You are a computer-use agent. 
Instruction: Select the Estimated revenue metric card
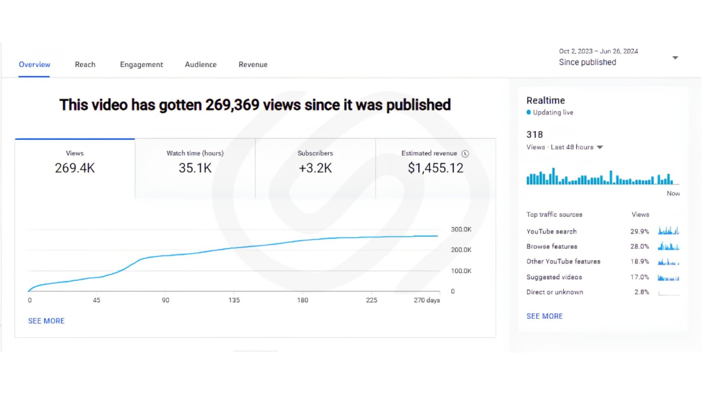(436, 169)
